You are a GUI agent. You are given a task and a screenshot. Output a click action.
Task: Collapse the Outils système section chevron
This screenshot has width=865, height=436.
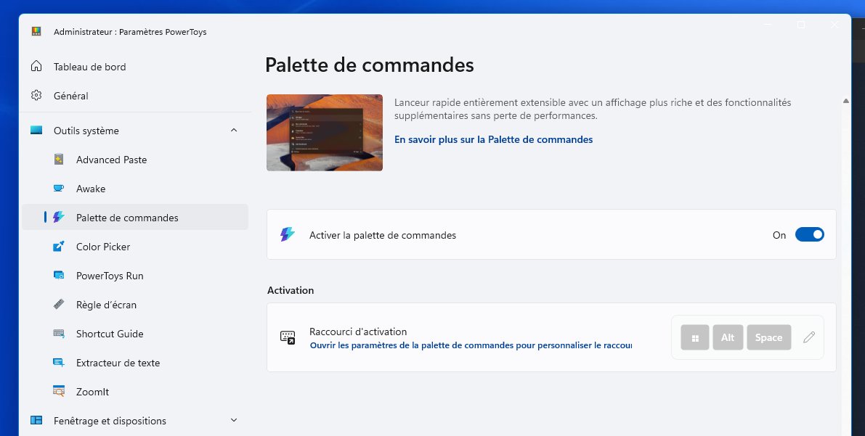[x=233, y=131]
